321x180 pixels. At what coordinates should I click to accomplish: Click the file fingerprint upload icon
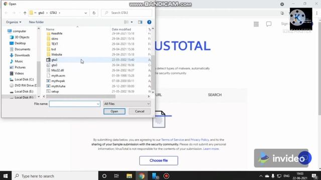click(159, 119)
